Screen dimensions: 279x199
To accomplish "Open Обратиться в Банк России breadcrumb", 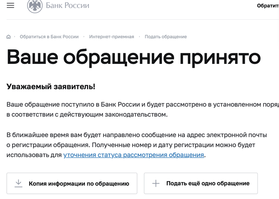I will coord(49,37).
